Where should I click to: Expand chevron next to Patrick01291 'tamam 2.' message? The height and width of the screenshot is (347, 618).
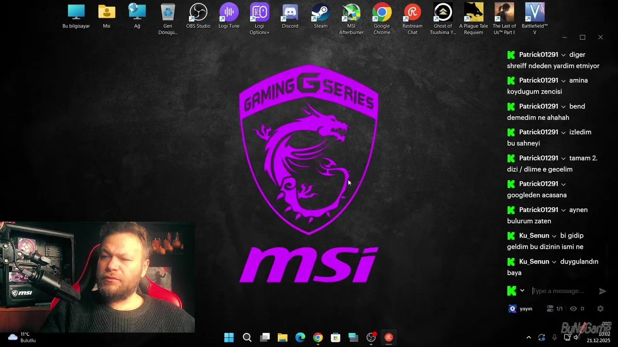click(x=563, y=159)
